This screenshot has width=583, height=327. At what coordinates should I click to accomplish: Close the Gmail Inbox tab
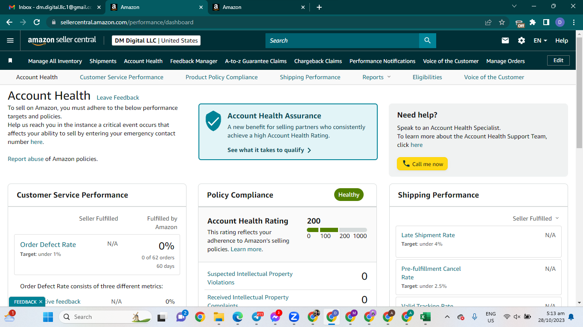click(99, 7)
